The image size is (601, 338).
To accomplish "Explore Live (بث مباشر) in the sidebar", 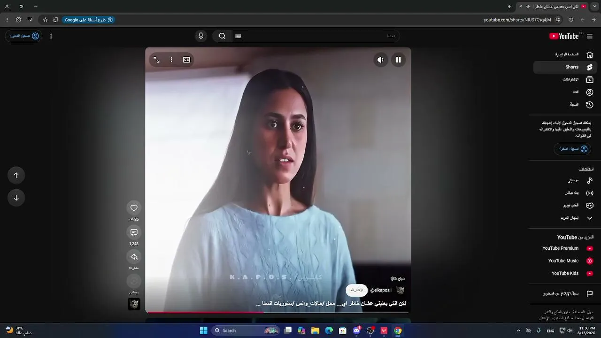I will (565, 193).
